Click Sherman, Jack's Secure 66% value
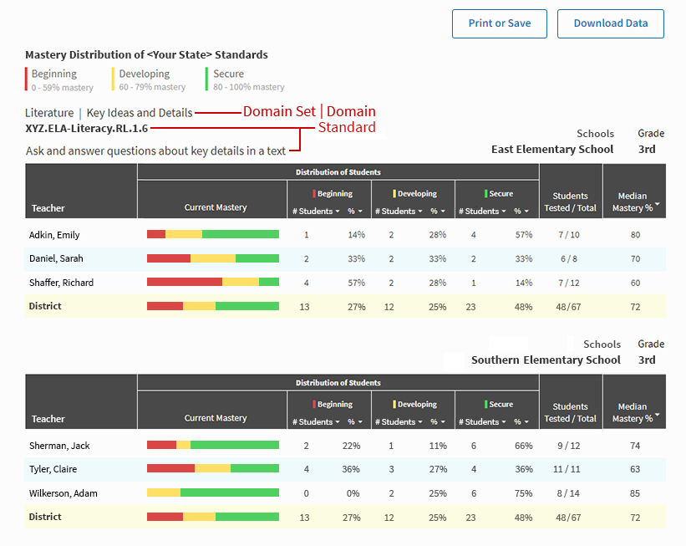 (x=524, y=446)
